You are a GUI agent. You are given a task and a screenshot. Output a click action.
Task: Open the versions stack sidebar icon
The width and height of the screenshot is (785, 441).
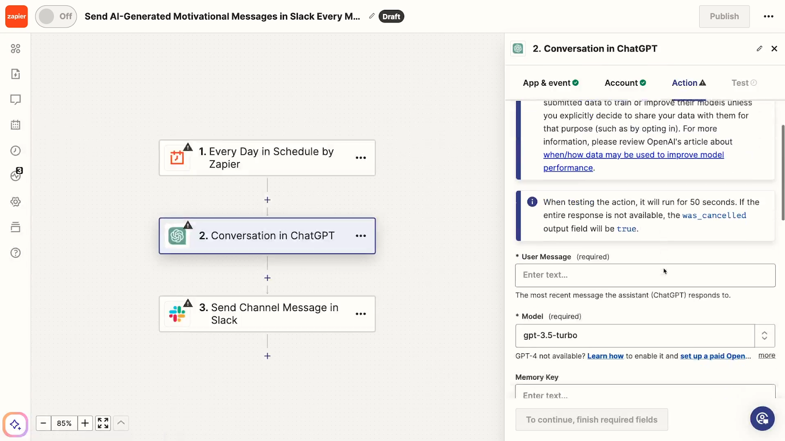16,227
